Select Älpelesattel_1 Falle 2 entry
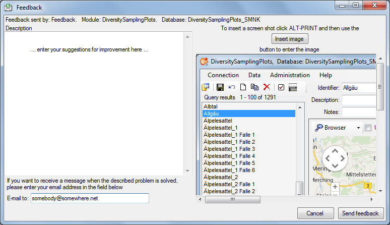 pyautogui.click(x=249, y=142)
